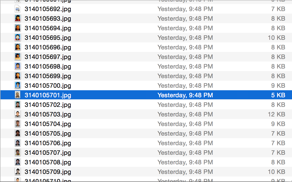Click the highlighted file name 3140105701.jpg
Viewport: 292px width, 182px height.
(48, 95)
